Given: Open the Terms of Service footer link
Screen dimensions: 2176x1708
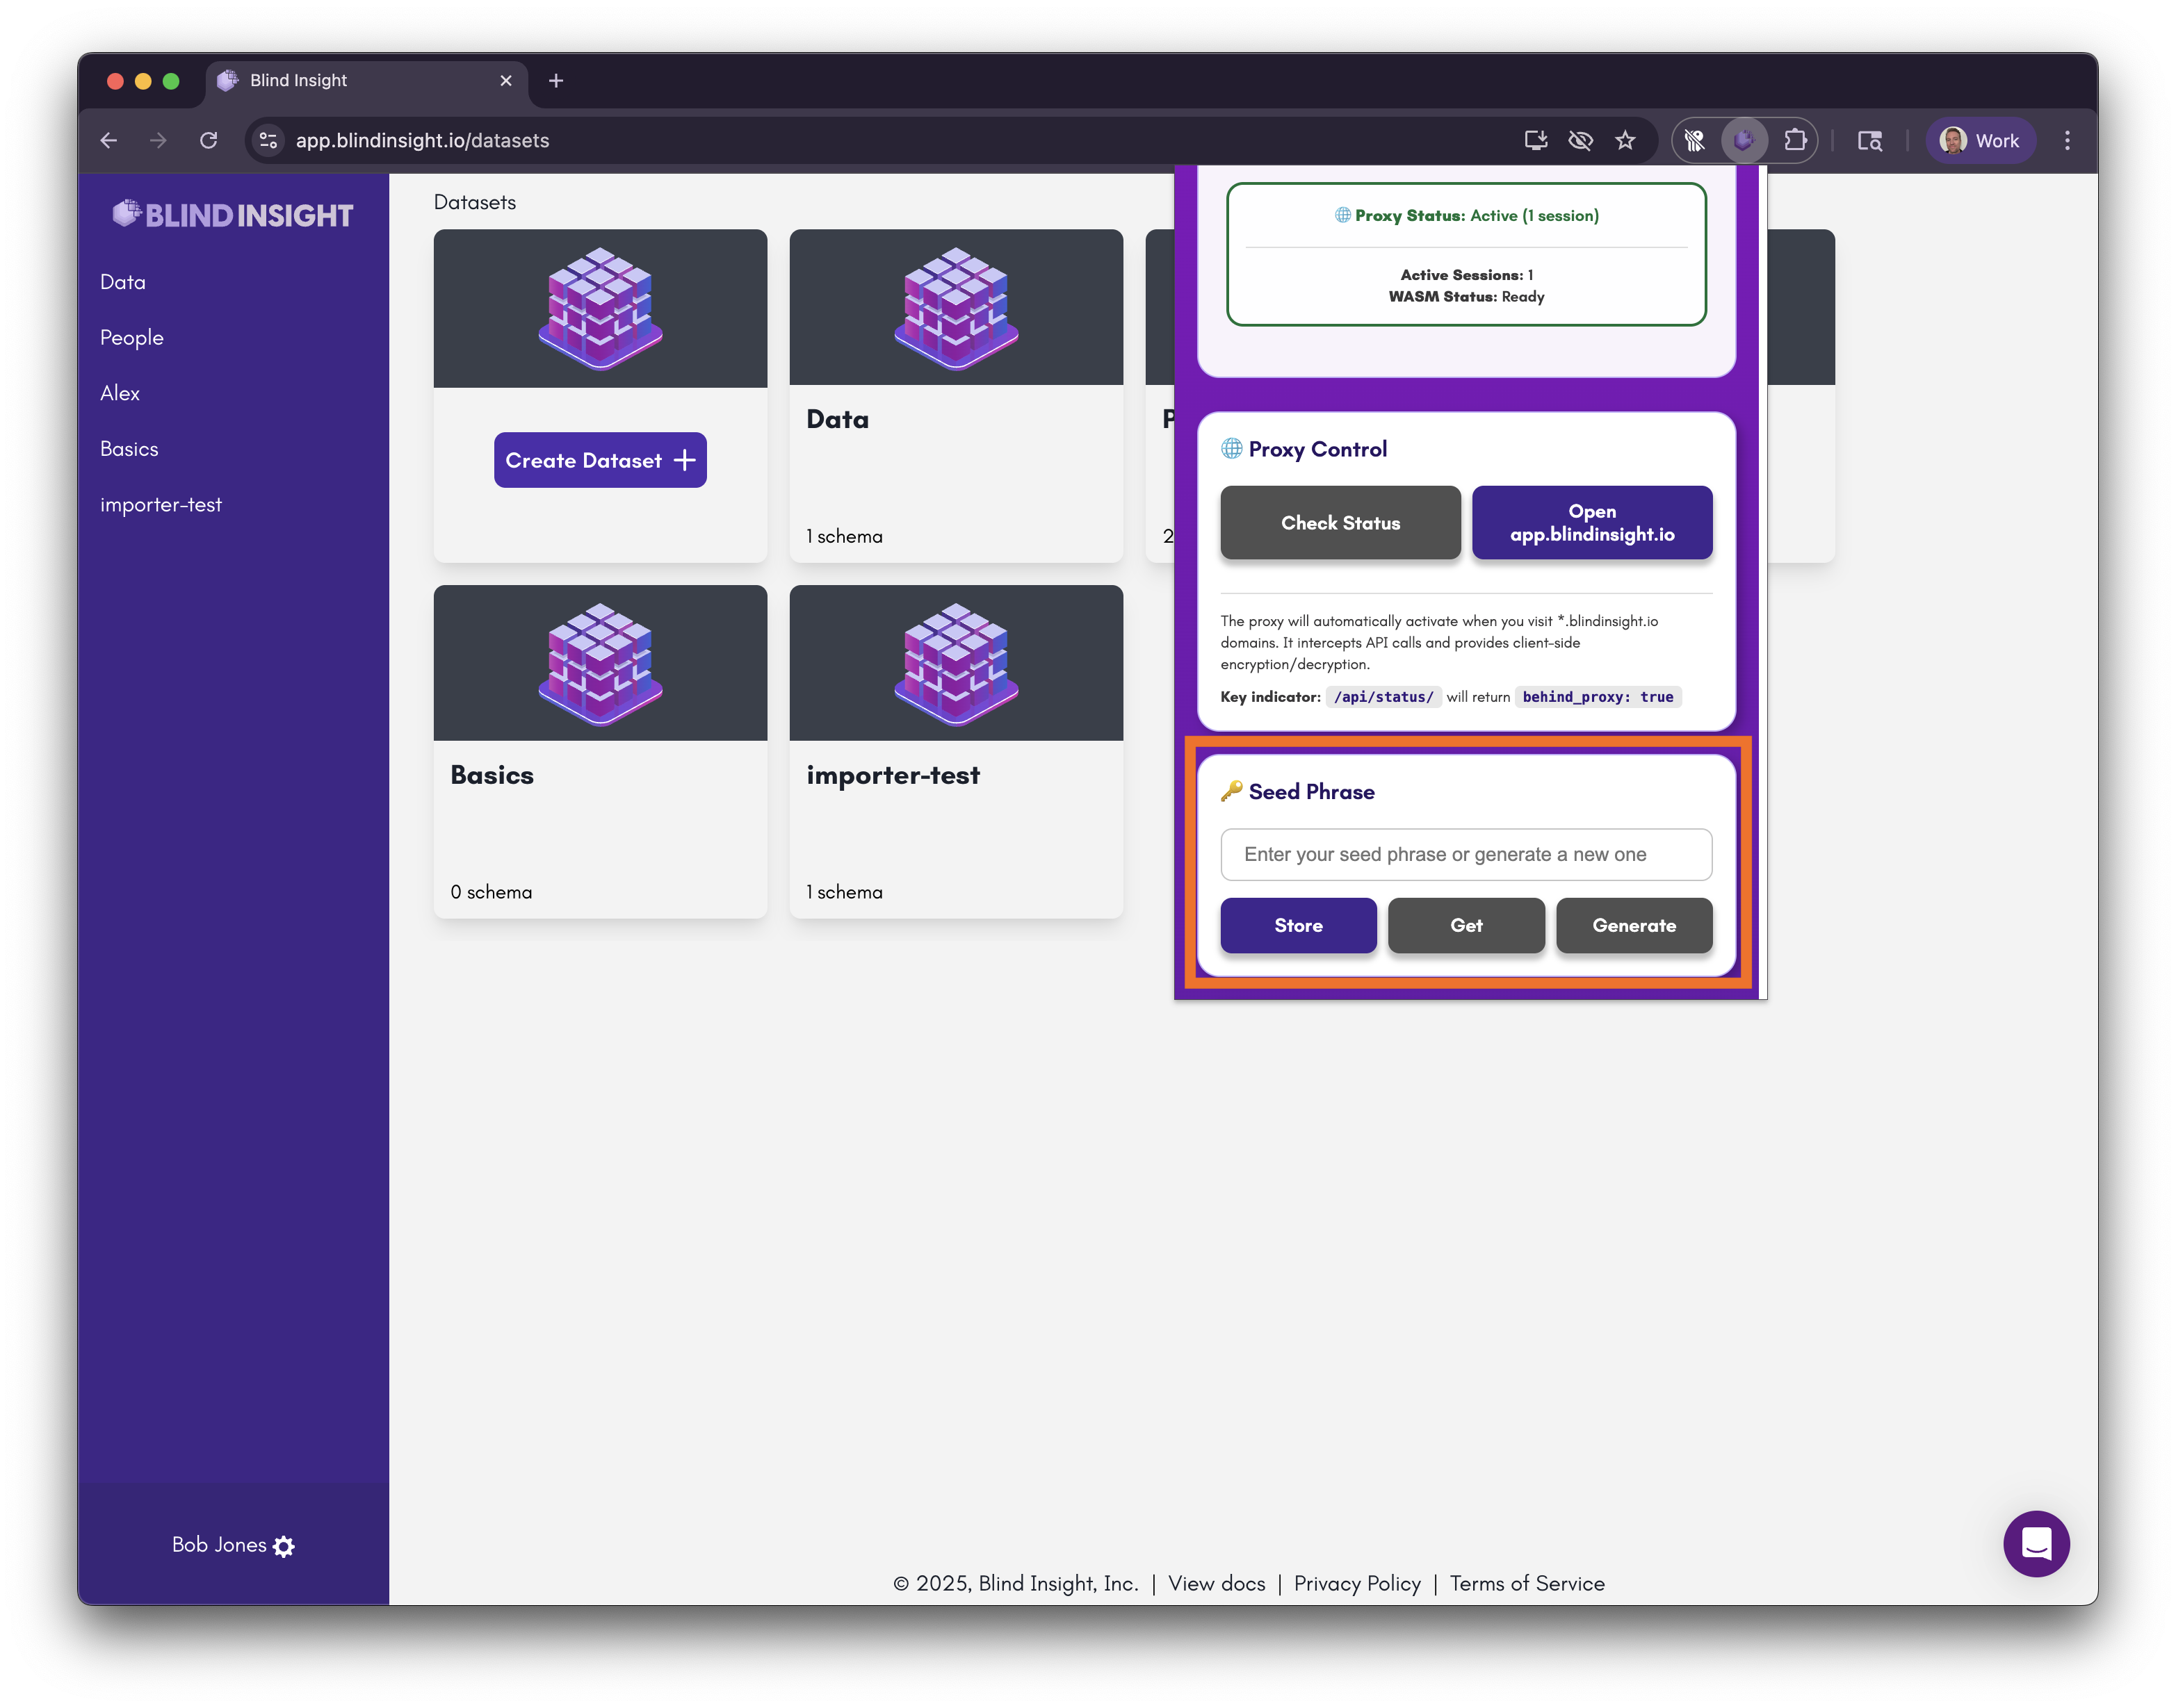Looking at the screenshot, I should click(1527, 1583).
